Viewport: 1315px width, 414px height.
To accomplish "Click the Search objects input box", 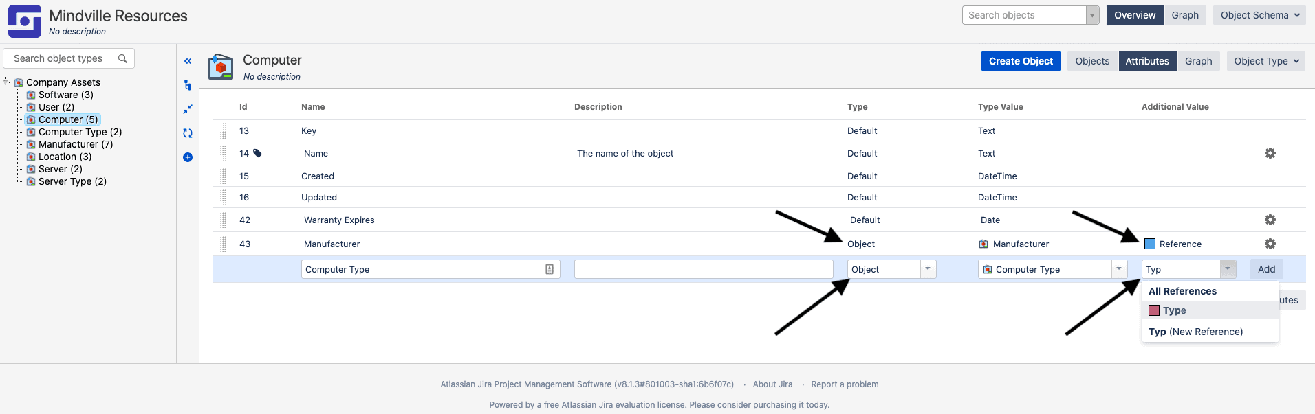I will [1025, 15].
